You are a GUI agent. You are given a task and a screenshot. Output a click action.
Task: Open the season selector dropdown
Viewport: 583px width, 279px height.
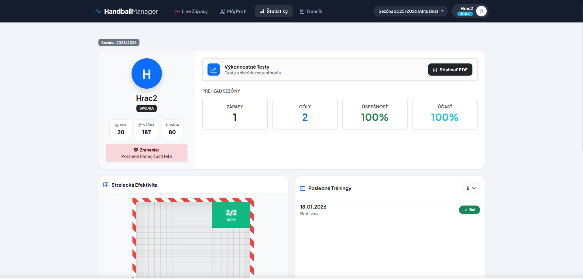click(410, 11)
